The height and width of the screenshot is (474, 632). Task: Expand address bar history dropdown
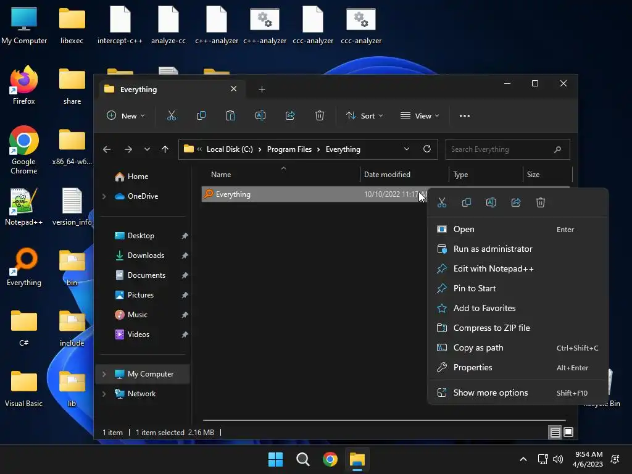(407, 149)
